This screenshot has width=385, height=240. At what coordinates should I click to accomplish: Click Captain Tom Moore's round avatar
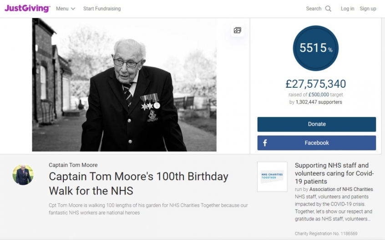click(23, 175)
